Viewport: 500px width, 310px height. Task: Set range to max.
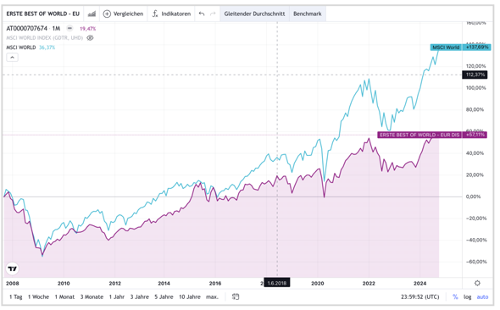click(212, 296)
